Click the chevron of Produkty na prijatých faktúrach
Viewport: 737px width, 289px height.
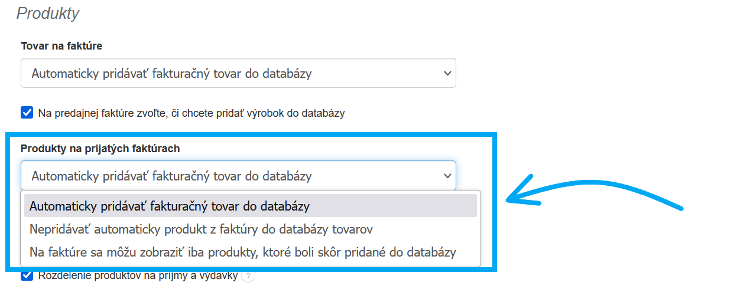click(447, 176)
